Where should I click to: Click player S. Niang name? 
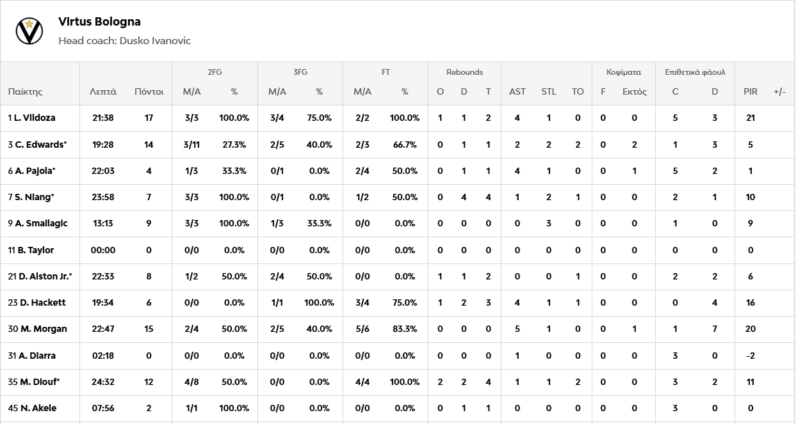click(33, 197)
